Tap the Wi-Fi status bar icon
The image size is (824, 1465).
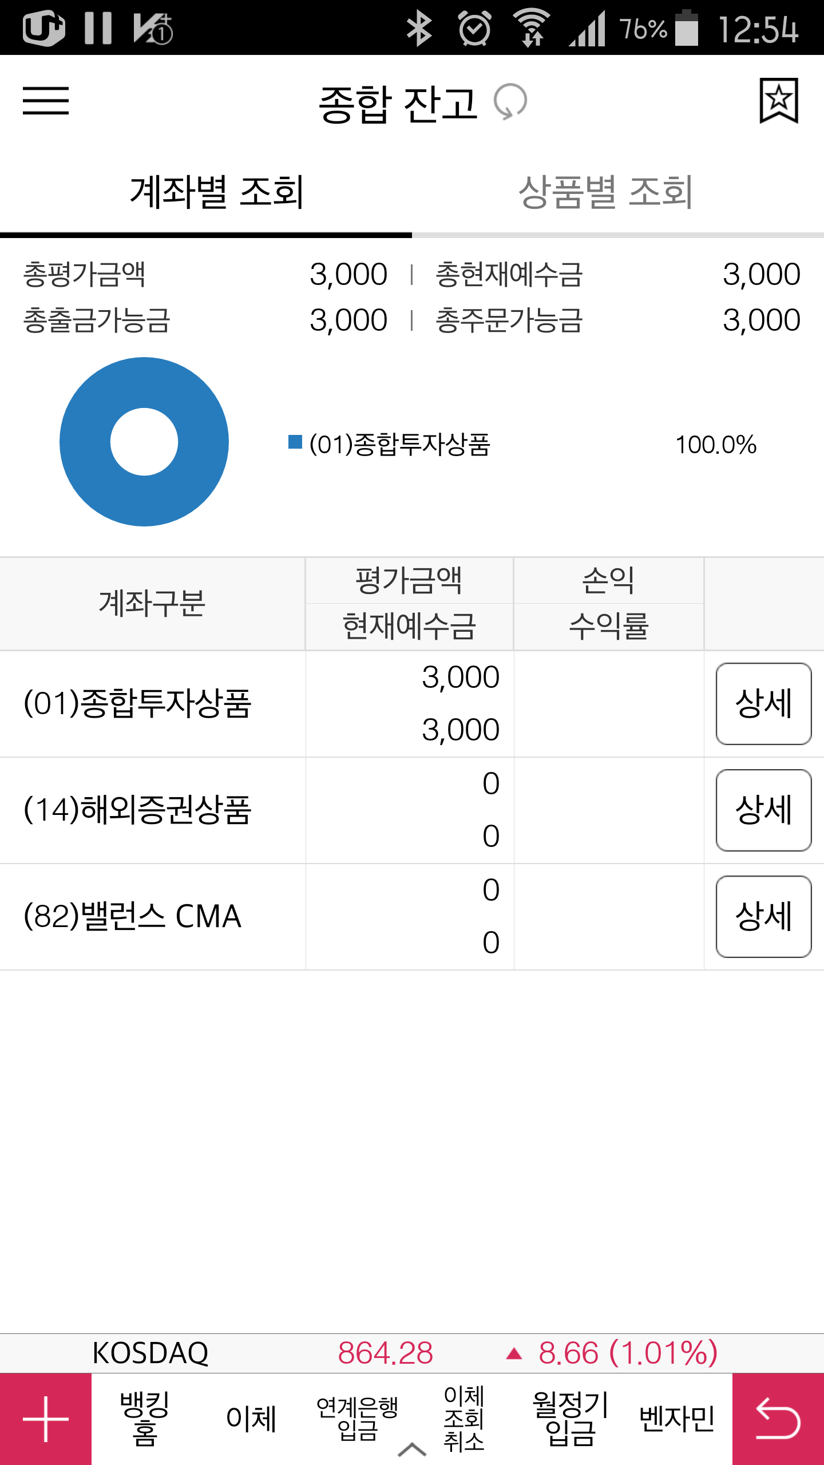[532, 29]
